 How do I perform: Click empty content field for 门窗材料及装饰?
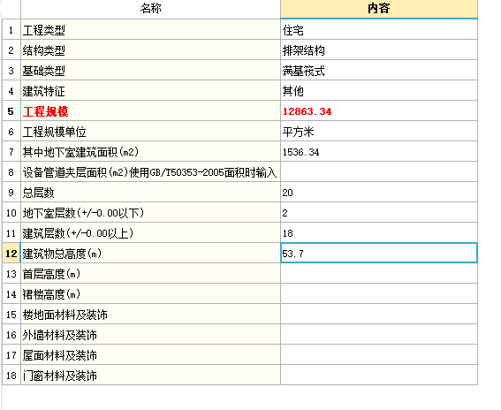click(x=379, y=375)
